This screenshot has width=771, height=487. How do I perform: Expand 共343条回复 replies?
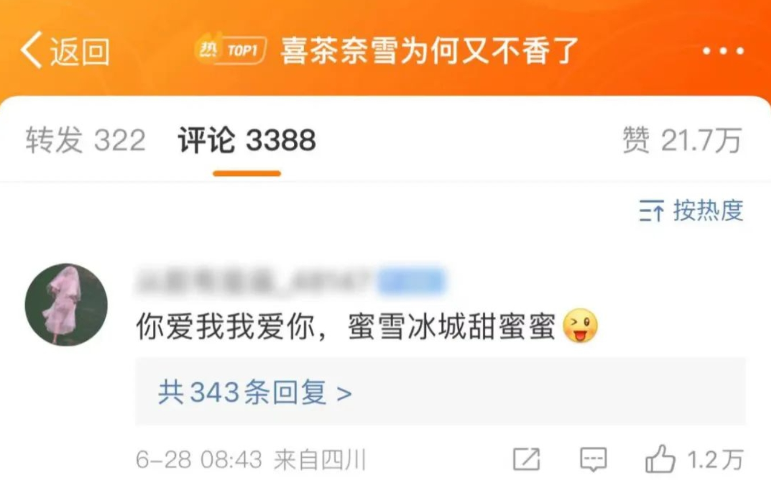pos(255,393)
